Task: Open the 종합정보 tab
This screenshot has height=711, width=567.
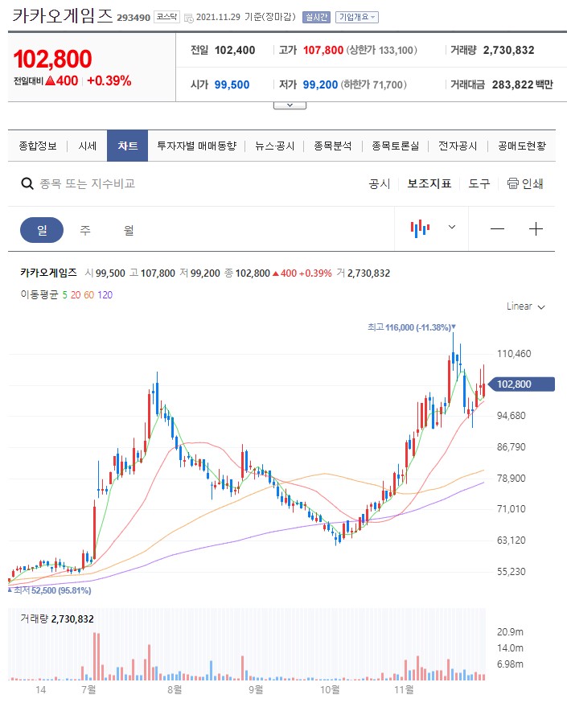Action: [x=38, y=146]
